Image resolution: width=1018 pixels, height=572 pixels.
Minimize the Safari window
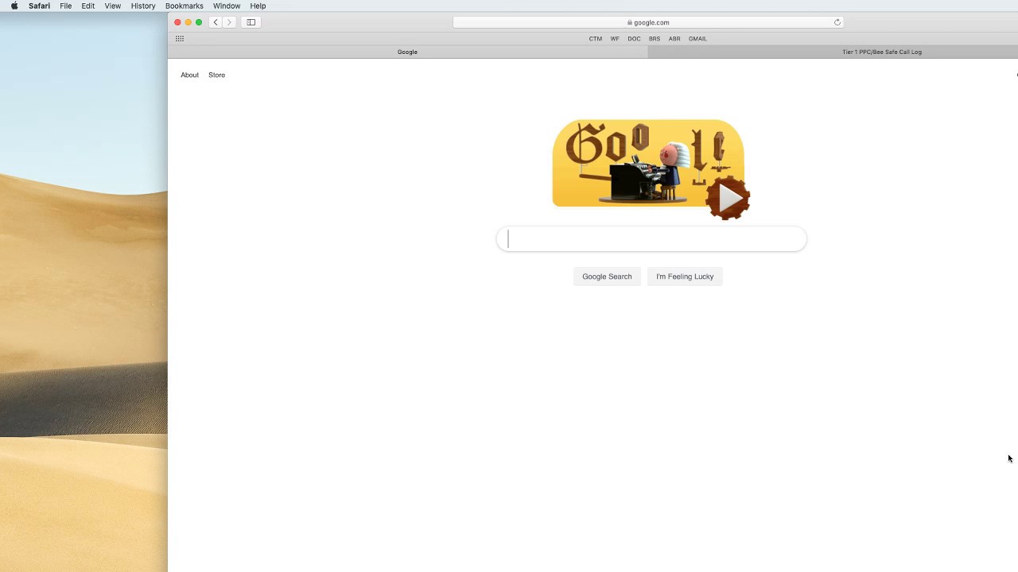pos(188,22)
